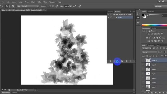Viewport: 167px width, 94px height.
Task: Add a Curves adjustment layer
Action: pos(156,34)
